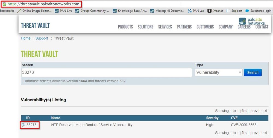The image size is (273, 138).
Task: Click the next link below the results table
Action: (x=264, y=133)
